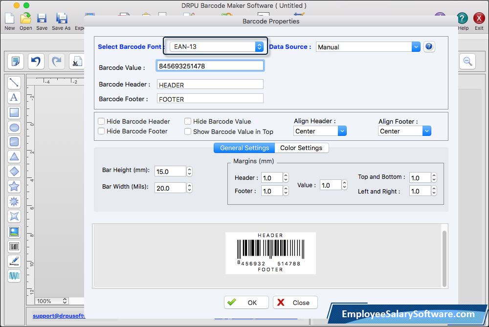Open the Data Source dropdown
The height and width of the screenshot is (327, 489).
368,47
